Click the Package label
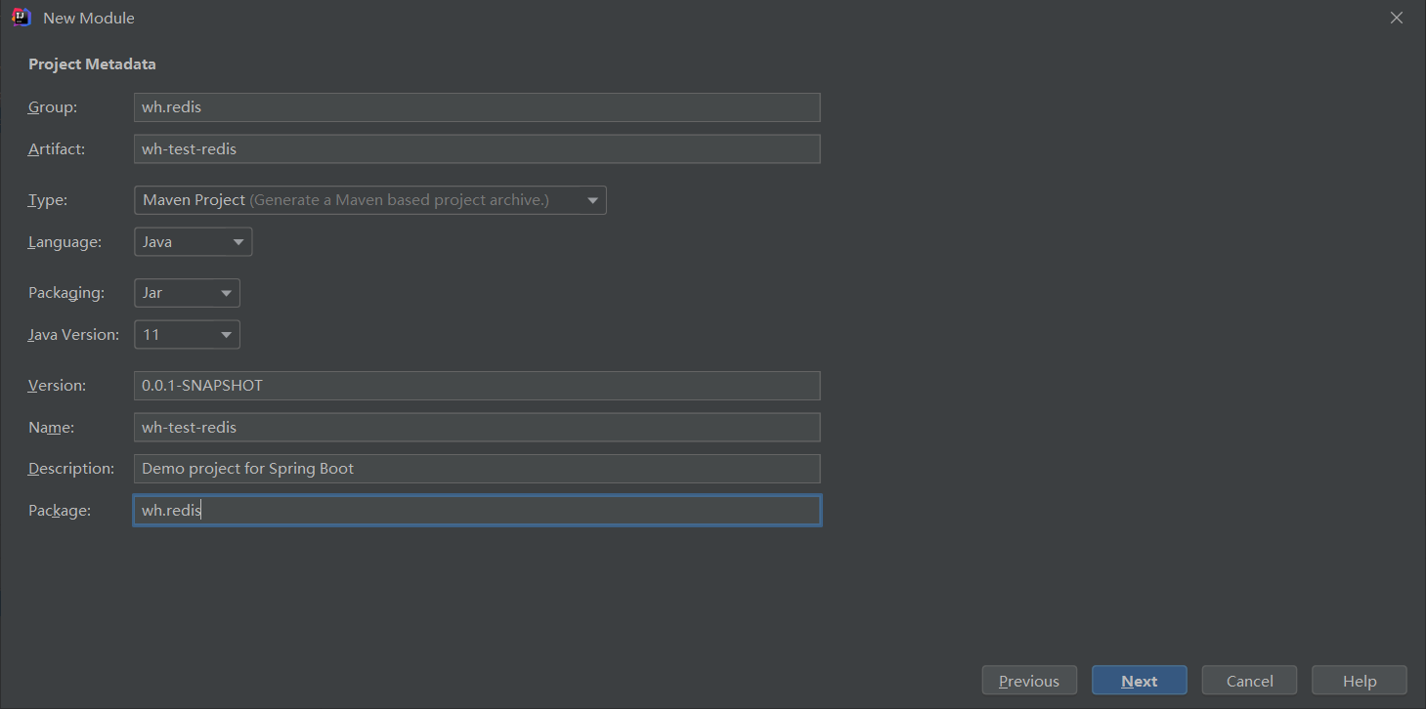The width and height of the screenshot is (1426, 709). point(60,510)
